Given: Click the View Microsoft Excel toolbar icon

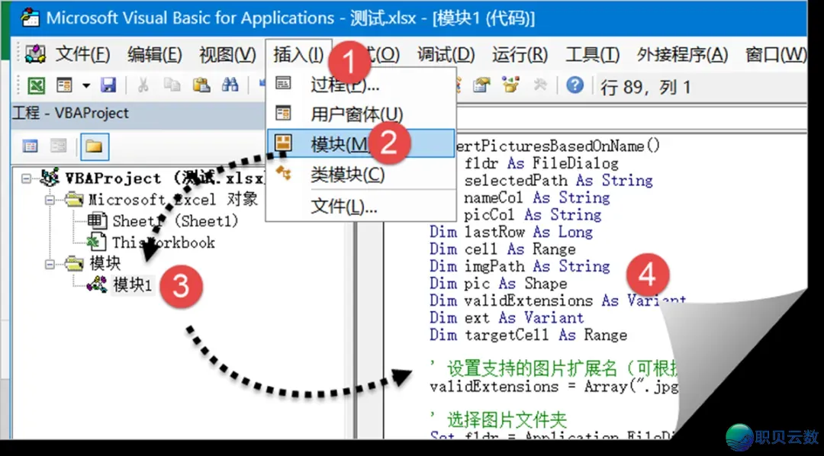Looking at the screenshot, I should 37,85.
